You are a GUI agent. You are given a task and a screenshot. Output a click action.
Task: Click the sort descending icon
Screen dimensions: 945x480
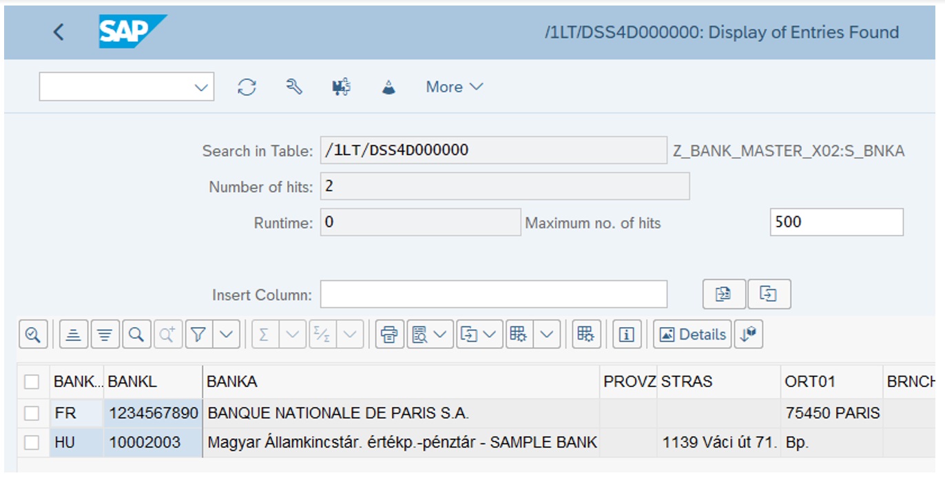coord(105,335)
